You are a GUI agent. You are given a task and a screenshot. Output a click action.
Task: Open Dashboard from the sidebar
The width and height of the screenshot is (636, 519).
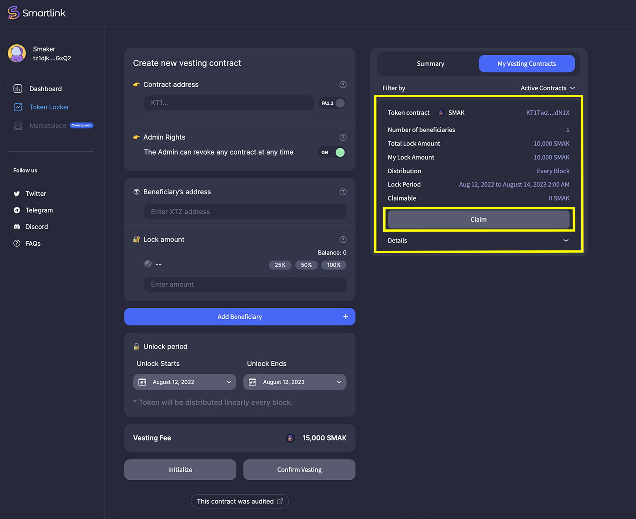point(46,88)
